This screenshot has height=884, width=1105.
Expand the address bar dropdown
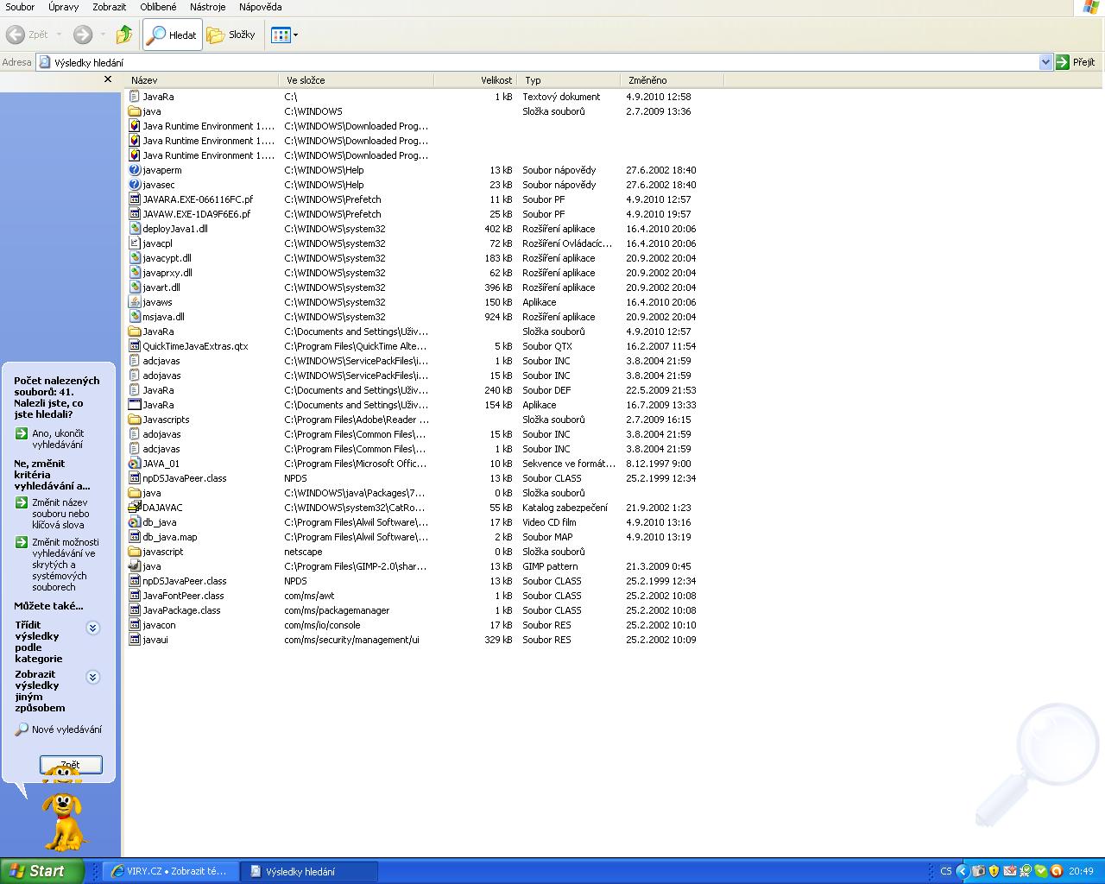click(x=1045, y=62)
